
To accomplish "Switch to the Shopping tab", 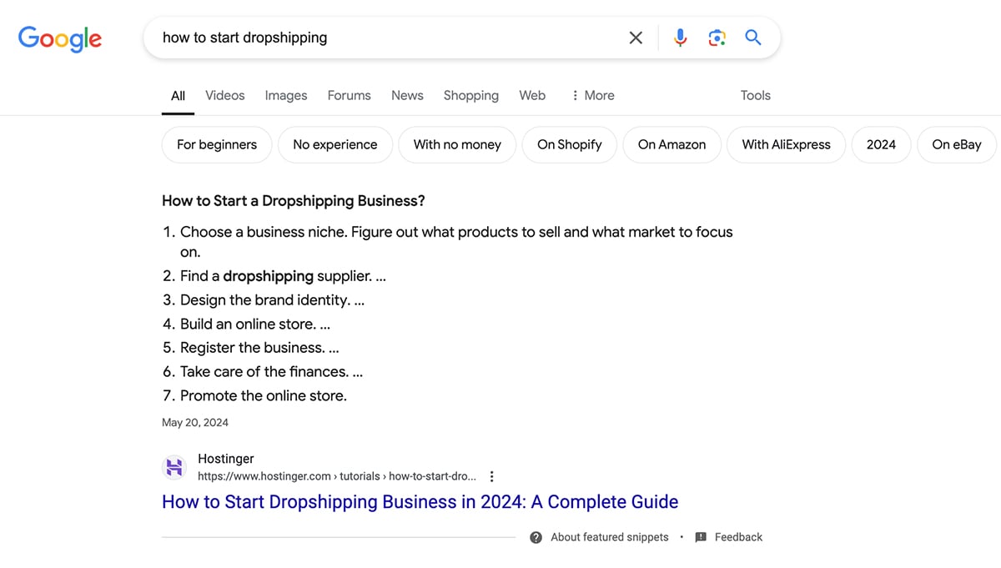I will (x=470, y=95).
